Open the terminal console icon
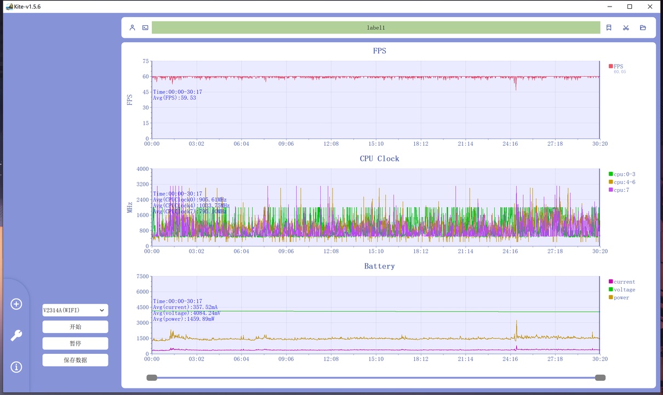This screenshot has height=395, width=663. pyautogui.click(x=145, y=27)
